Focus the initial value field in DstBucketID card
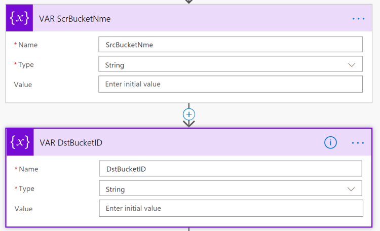This screenshot has width=380, height=231. (231, 208)
